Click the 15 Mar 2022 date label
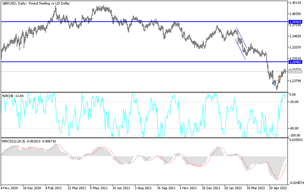306x192 pixels. [x=256, y=188]
